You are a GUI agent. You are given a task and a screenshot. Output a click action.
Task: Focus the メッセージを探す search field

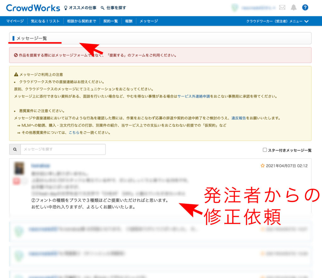pyautogui.click(x=63, y=149)
